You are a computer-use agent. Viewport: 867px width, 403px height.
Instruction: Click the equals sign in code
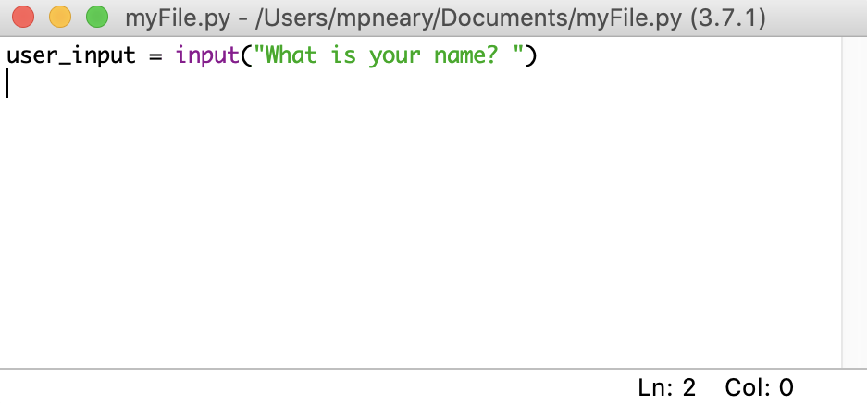coord(155,56)
